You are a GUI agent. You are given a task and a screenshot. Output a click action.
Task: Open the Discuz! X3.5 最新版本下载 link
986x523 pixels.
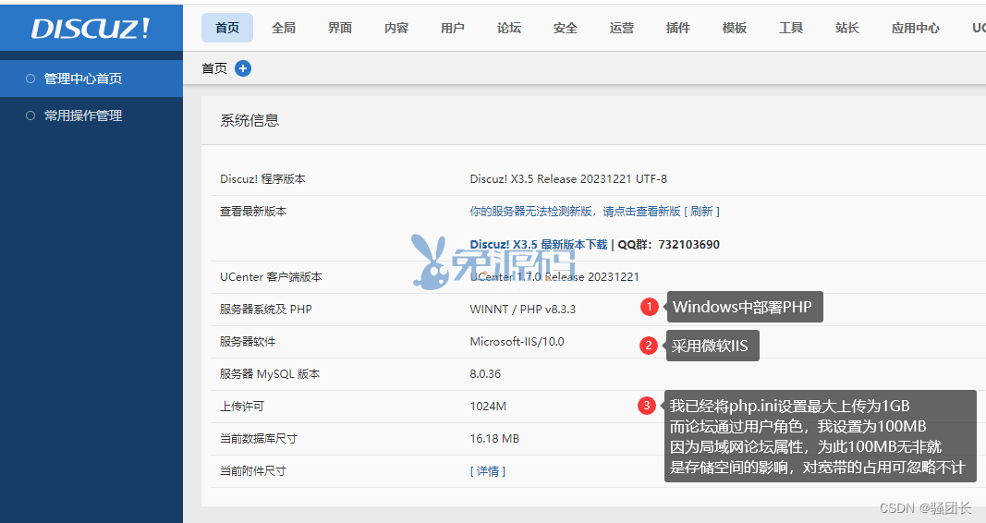pyautogui.click(x=538, y=245)
